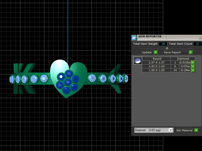Select the white-highlighted blue gem in heart

(x=61, y=77)
